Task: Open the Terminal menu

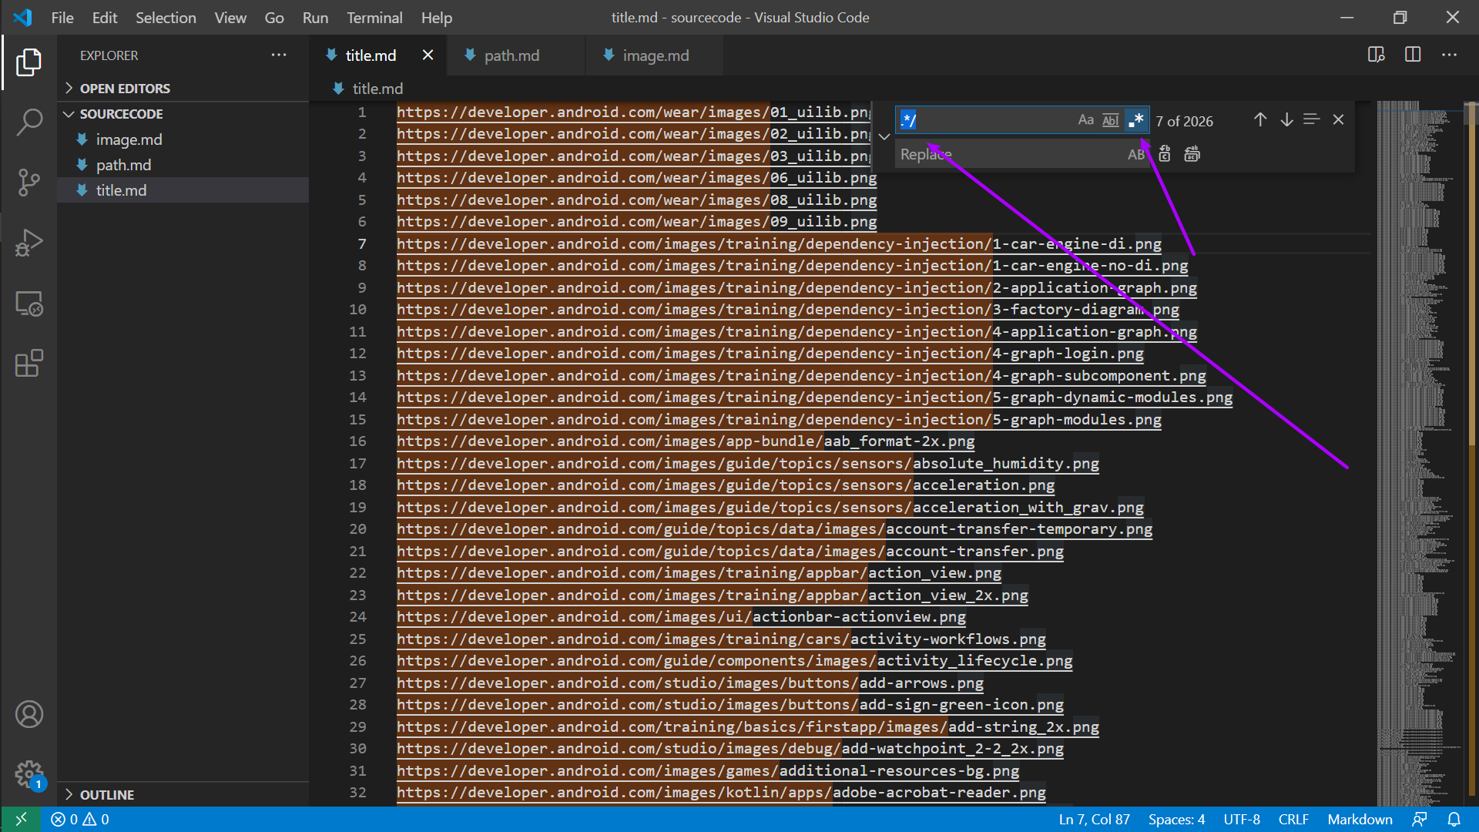Action: 374,17
